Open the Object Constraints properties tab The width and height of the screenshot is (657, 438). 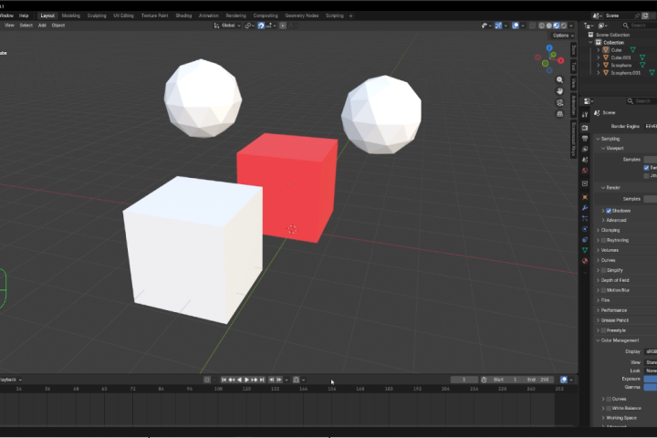[585, 240]
